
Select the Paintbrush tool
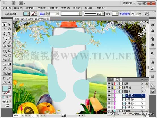click(4, 42)
